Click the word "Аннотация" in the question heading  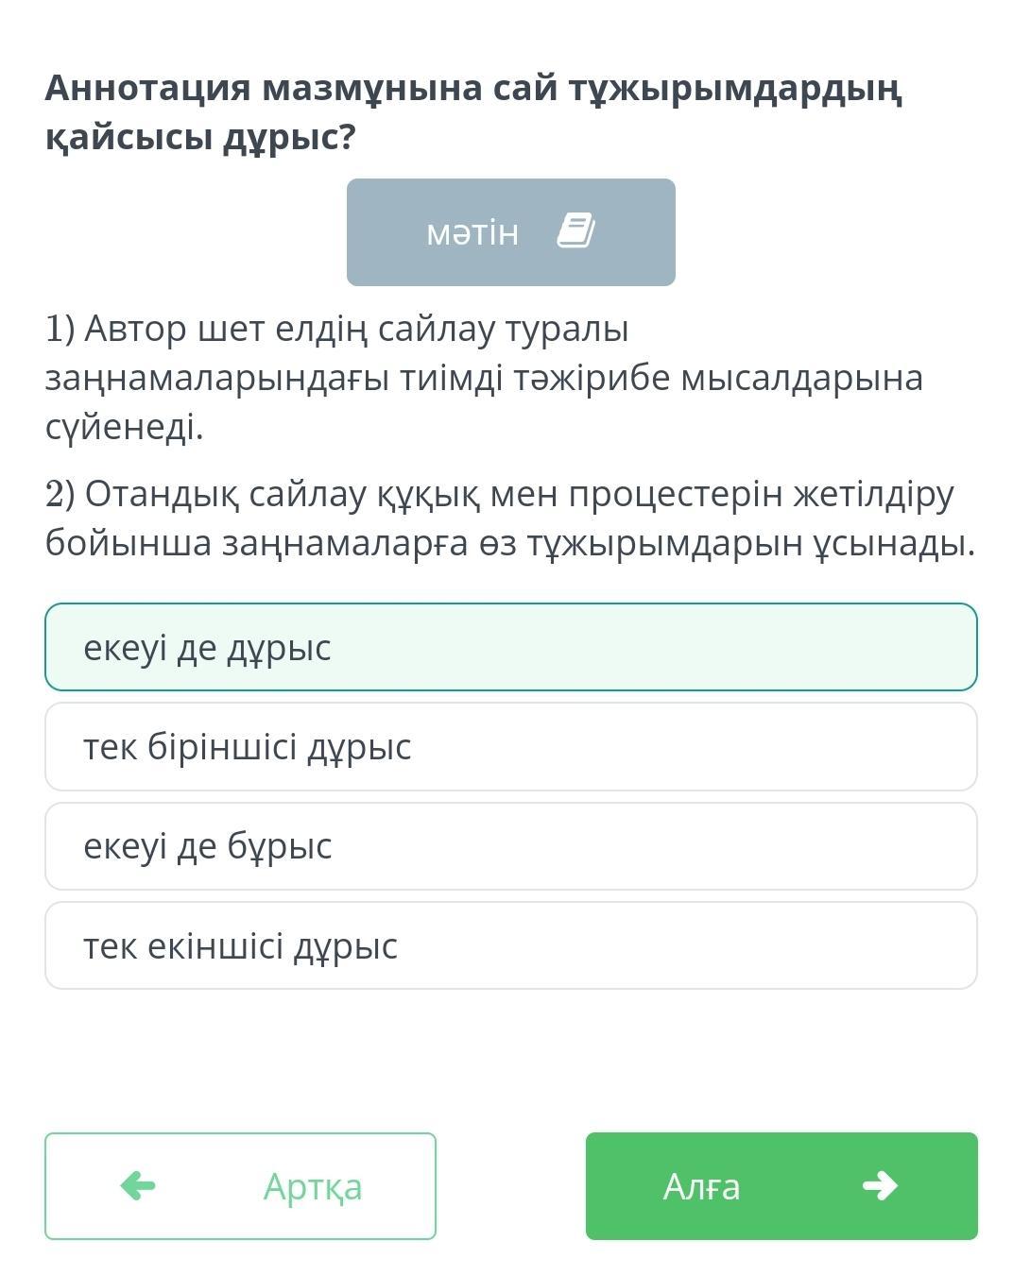(x=147, y=88)
